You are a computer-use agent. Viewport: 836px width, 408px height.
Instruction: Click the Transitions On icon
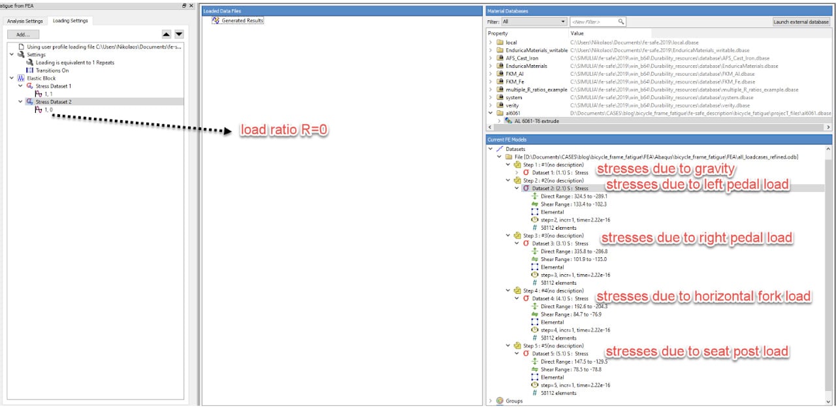(x=29, y=71)
